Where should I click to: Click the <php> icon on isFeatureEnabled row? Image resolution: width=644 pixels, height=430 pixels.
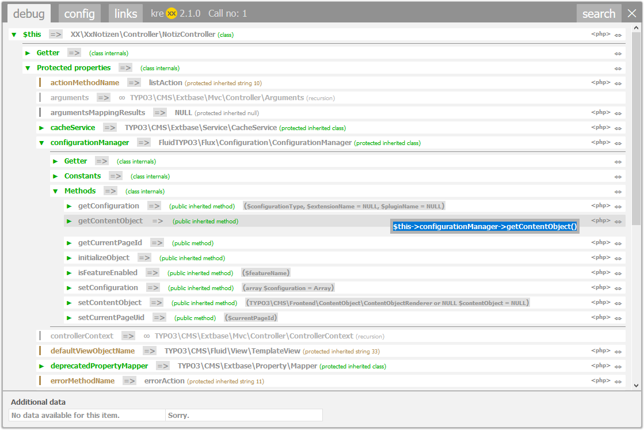pos(600,273)
